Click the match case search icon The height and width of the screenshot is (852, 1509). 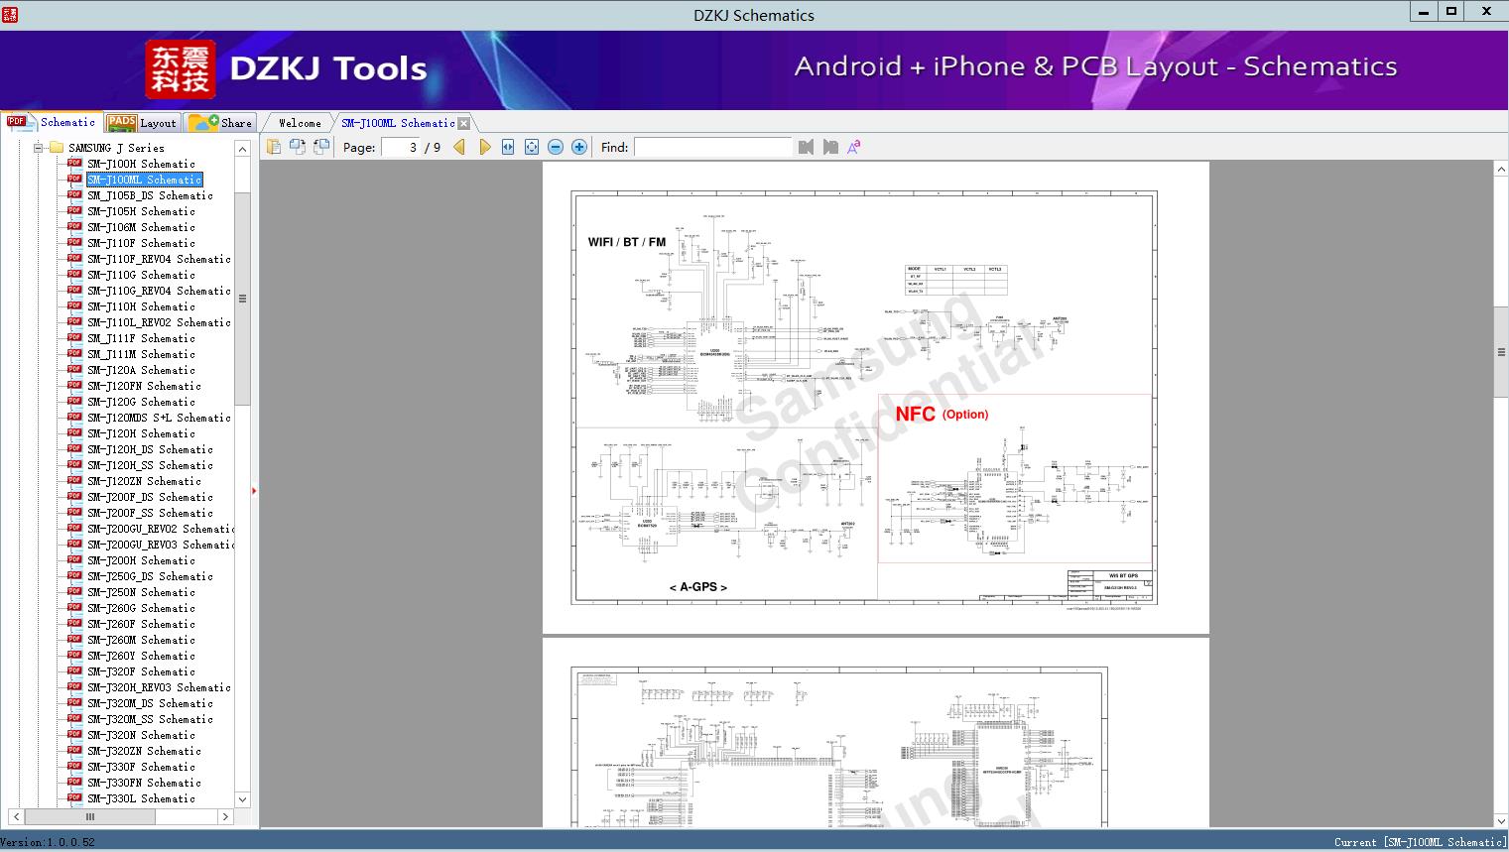tap(853, 147)
